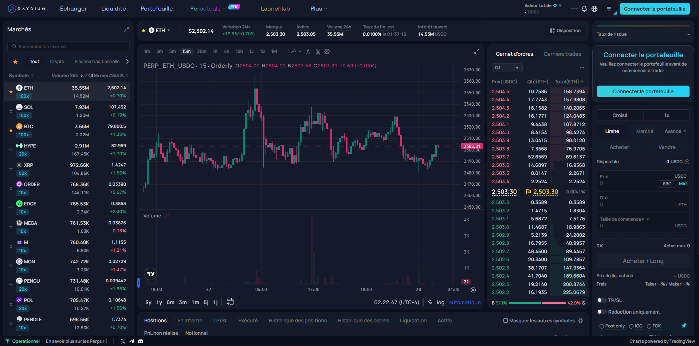This screenshot has width=699, height=346.
Task: Hide the Valeur totale balance with eye icon
Action: click(x=555, y=5)
